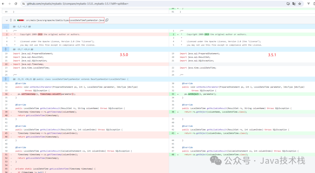The image size is (315, 173).
Task: Open the LocalDateTimeTypeHandler.java file link
Action: (86, 20)
